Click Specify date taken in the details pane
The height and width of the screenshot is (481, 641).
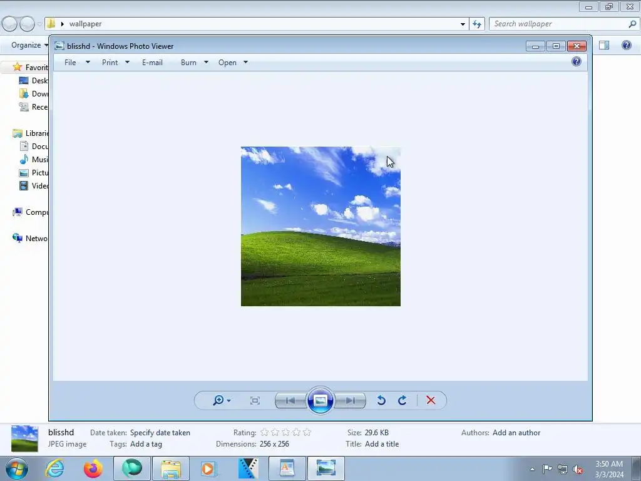[x=160, y=432]
